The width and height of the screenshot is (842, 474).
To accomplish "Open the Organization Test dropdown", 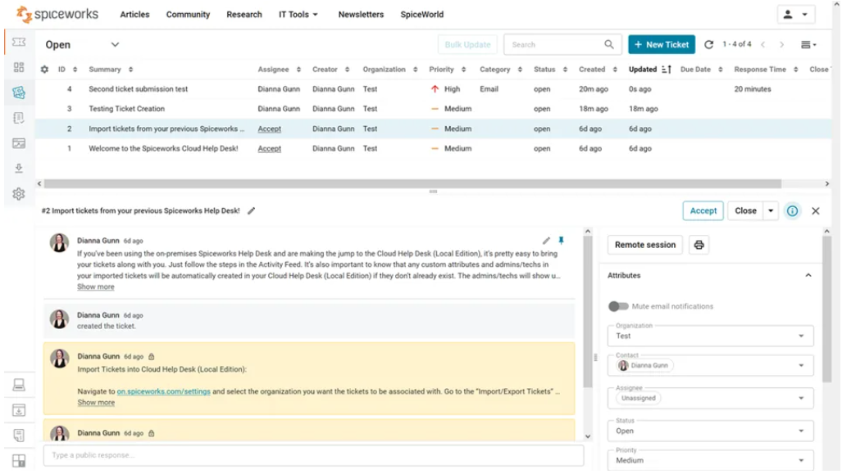I will tap(711, 336).
